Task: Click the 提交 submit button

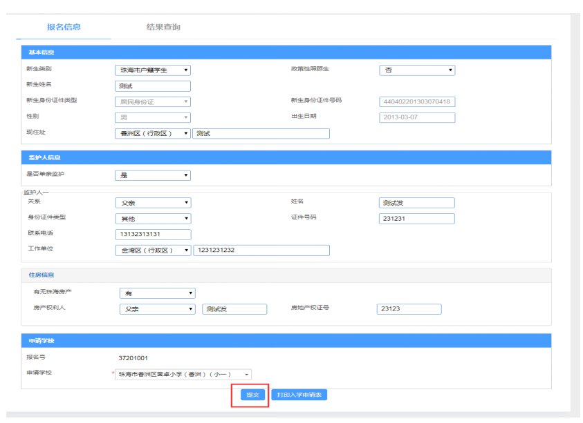Action: 250,395
